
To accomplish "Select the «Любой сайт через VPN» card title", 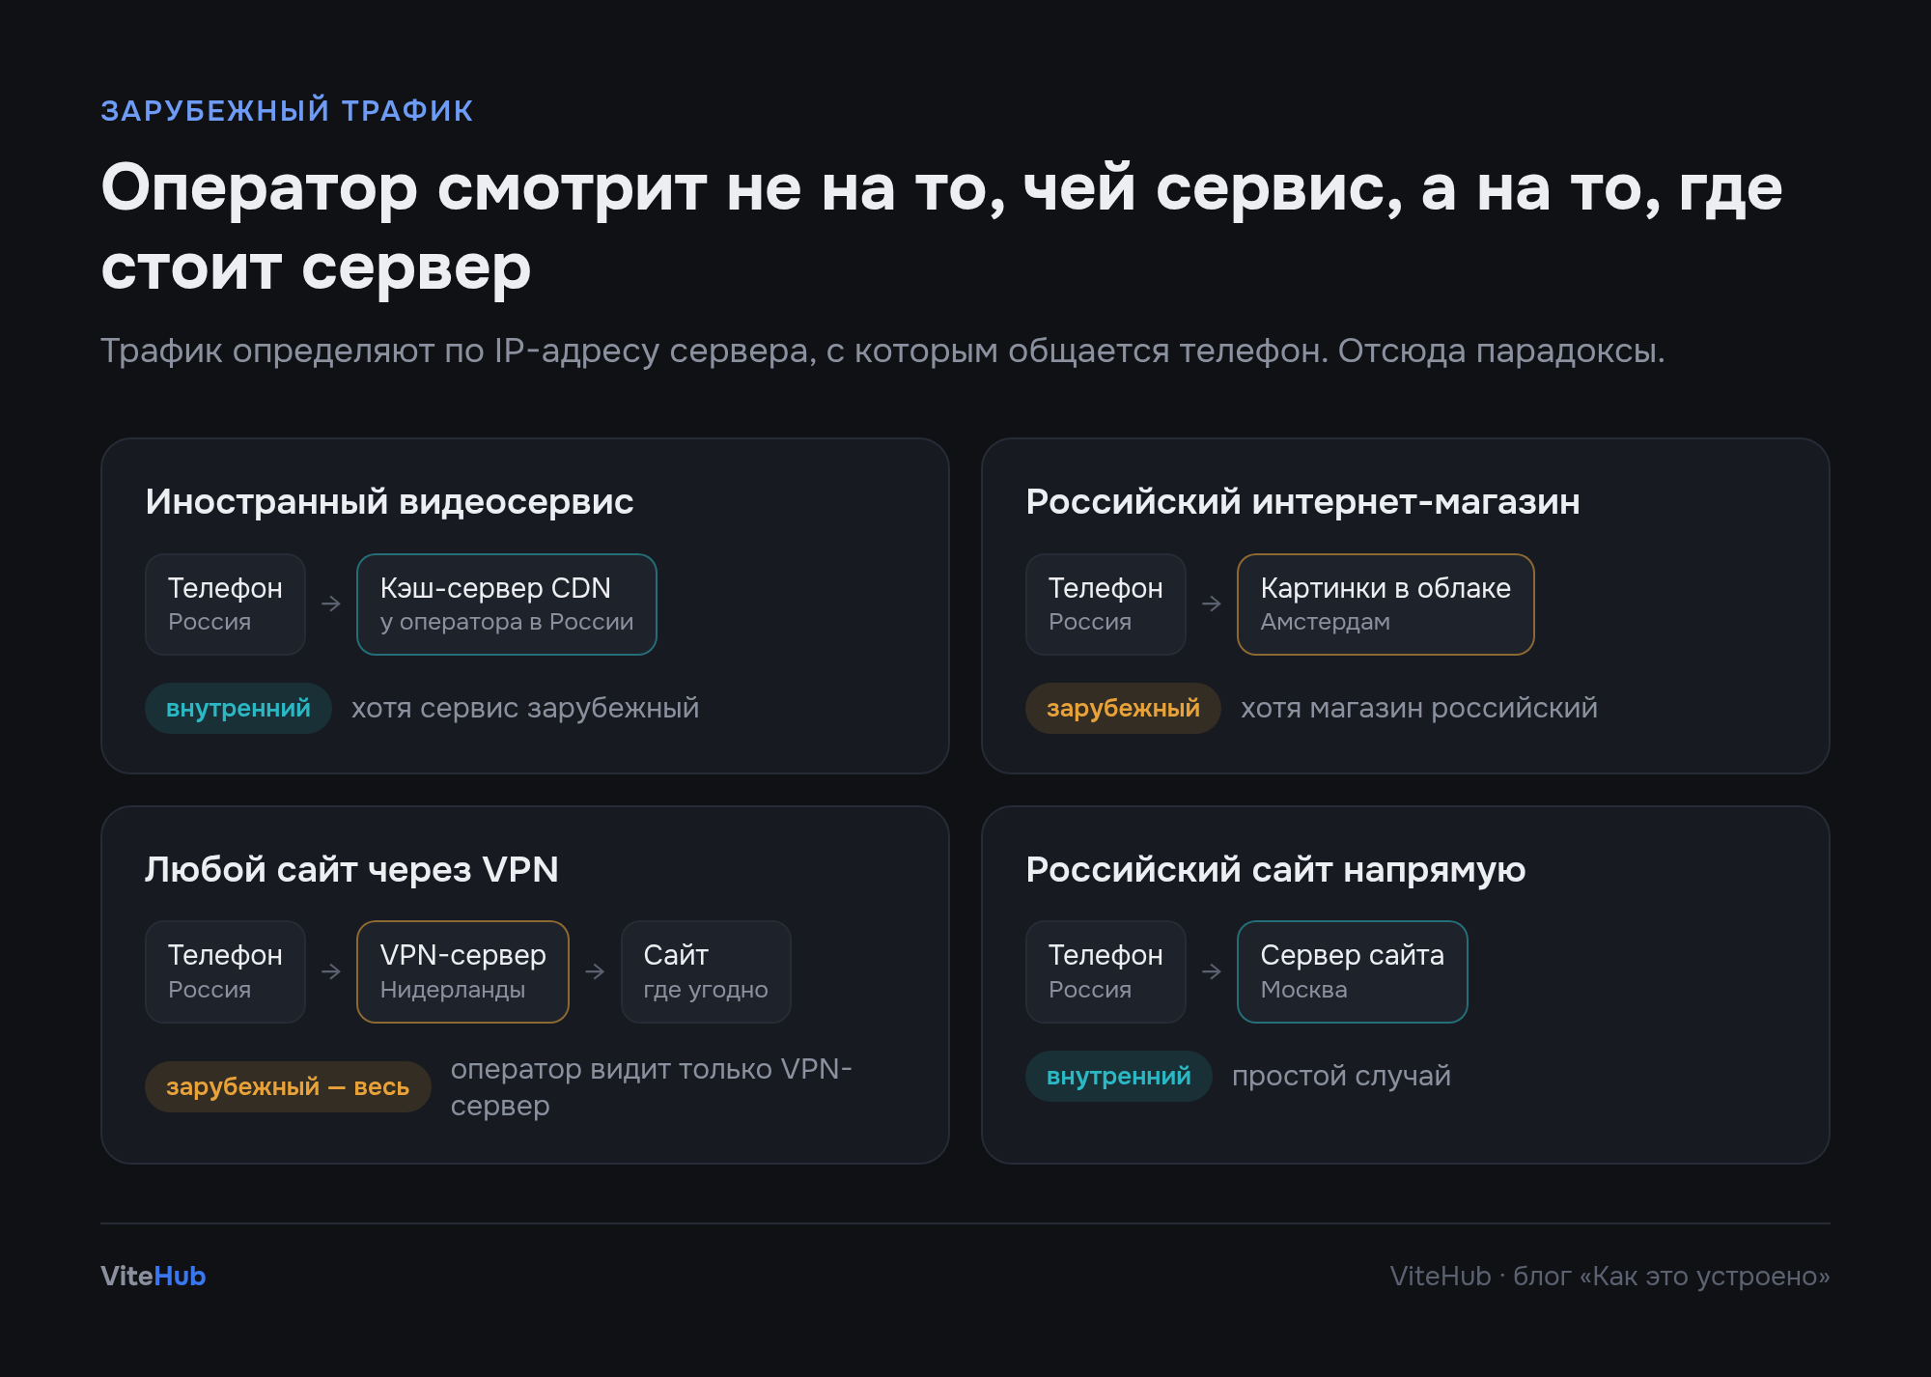I will (351, 870).
